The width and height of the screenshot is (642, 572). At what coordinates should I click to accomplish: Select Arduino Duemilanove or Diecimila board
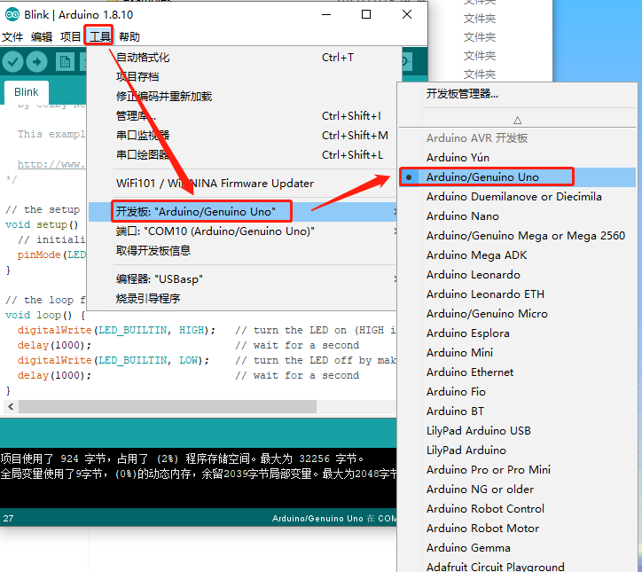(x=518, y=197)
